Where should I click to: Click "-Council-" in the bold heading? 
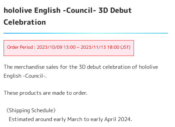(79, 11)
